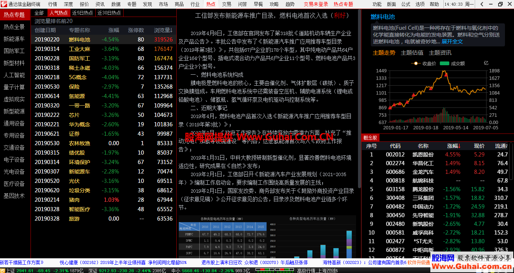Click the green volume legend swatch
Screen dimensions: 514x273
pyautogui.click(x=445, y=64)
